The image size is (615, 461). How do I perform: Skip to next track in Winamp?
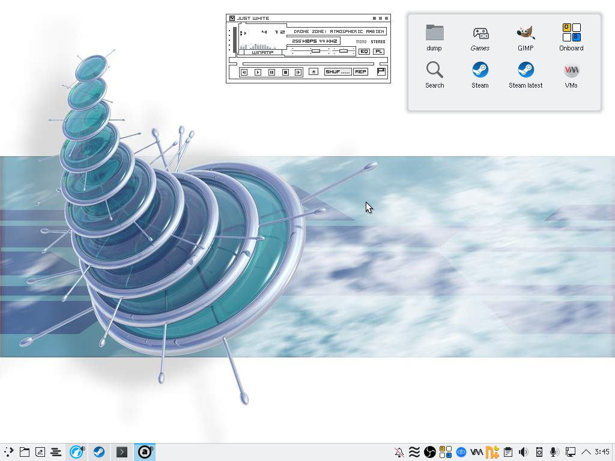click(298, 72)
